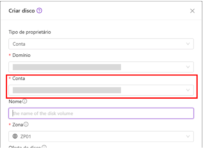Show the info icon beside the Zona label

[x=26, y=124]
